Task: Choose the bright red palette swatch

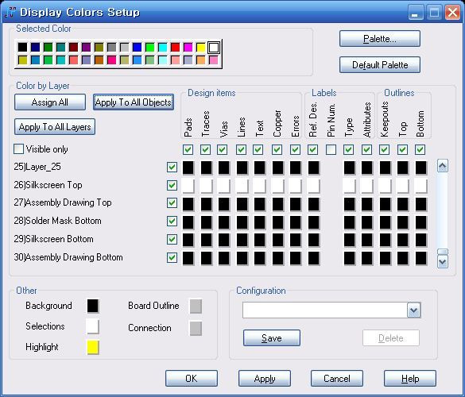Action: coord(175,48)
